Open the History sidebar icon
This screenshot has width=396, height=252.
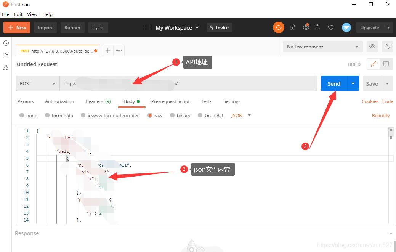[x=6, y=43]
